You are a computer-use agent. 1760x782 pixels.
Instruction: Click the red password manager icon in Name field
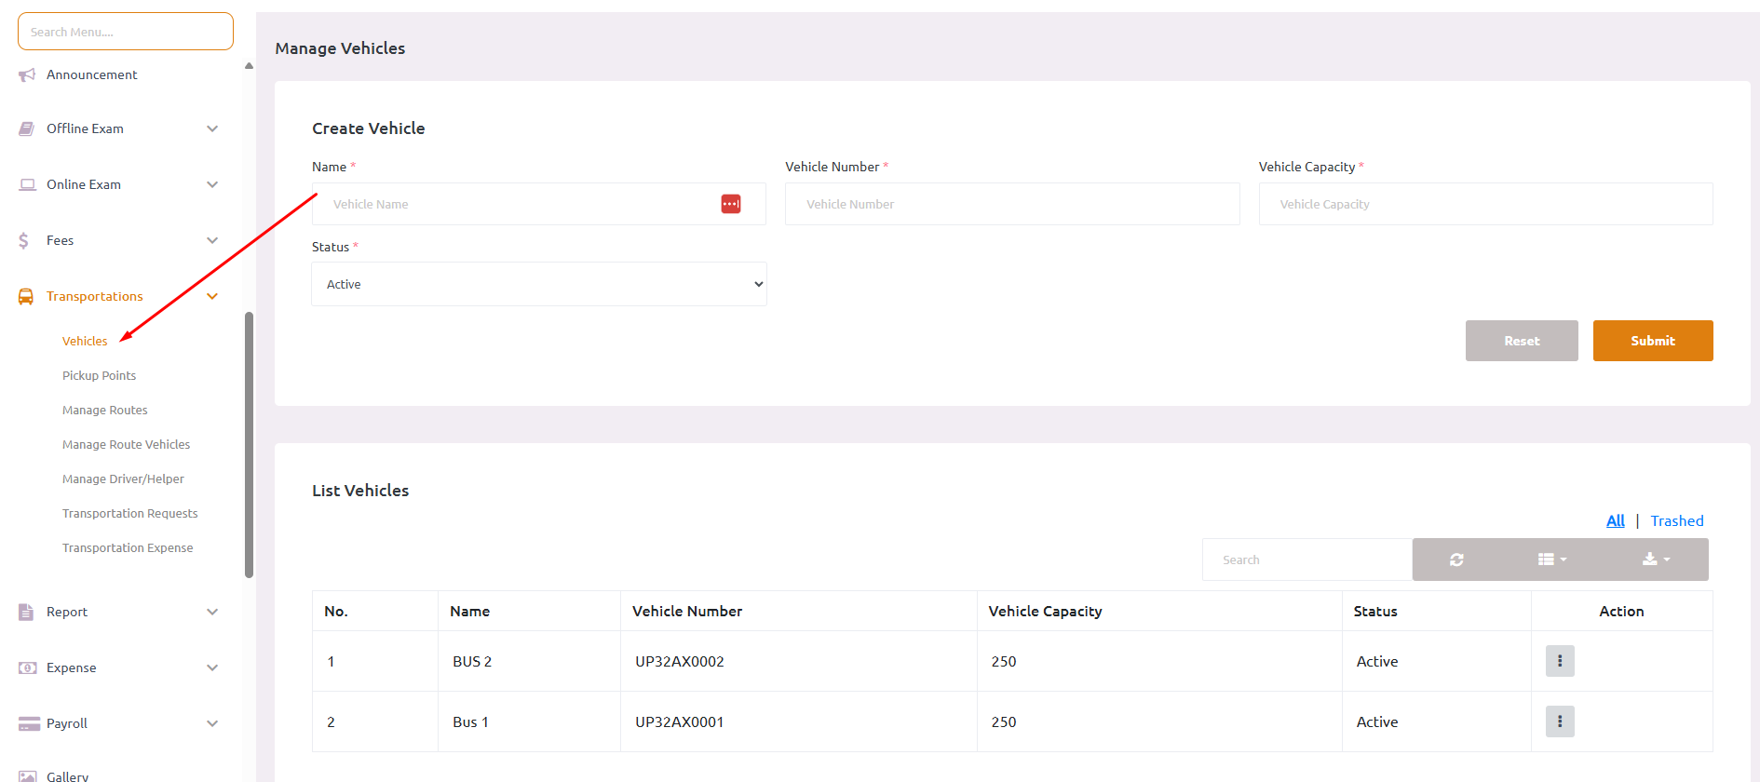(x=731, y=204)
